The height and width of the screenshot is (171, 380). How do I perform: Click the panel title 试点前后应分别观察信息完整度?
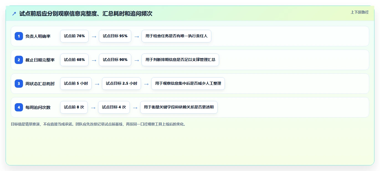point(86,14)
